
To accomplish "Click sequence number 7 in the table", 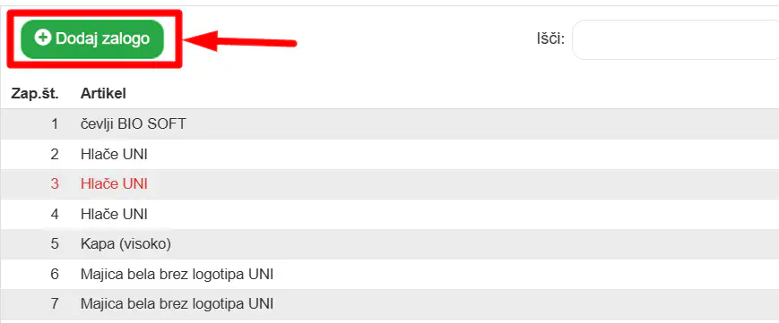I will pyautogui.click(x=55, y=303).
